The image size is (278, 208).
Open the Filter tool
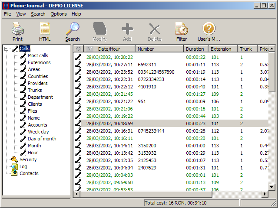182,29
